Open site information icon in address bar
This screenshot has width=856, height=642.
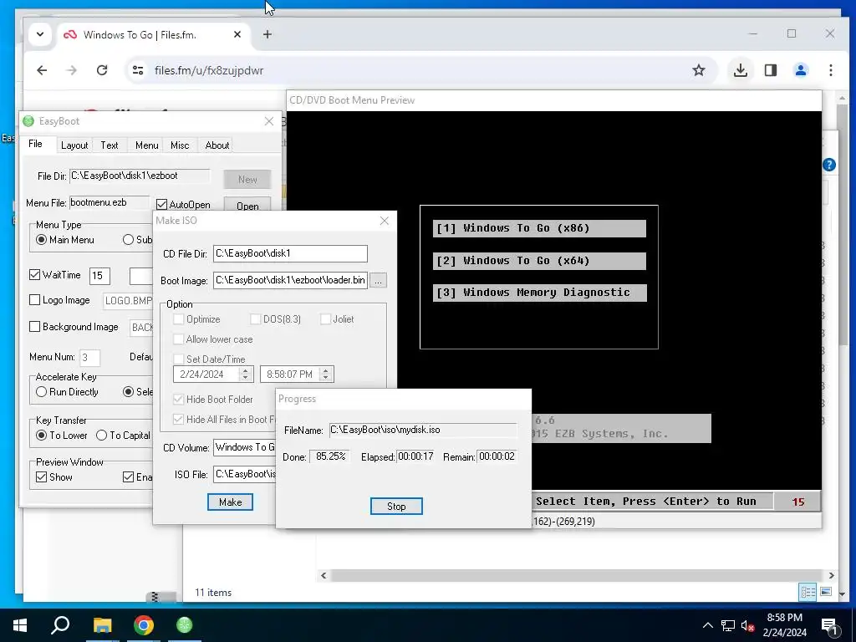[x=138, y=70]
